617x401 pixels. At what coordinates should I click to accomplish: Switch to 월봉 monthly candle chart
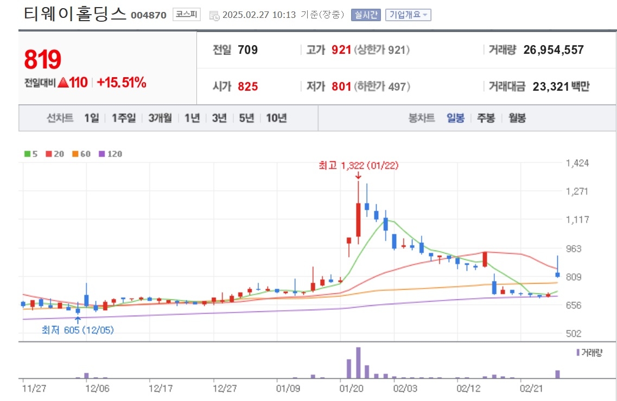517,118
